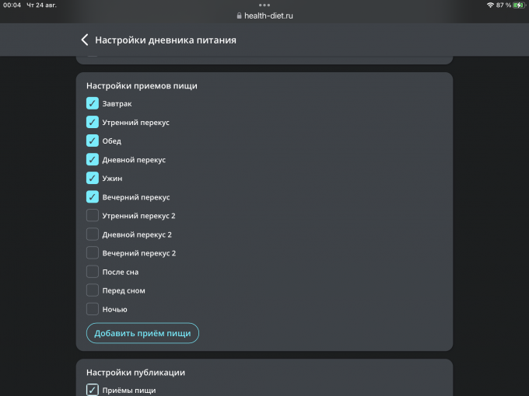Enable the Ночью meal checkbox

(93, 309)
